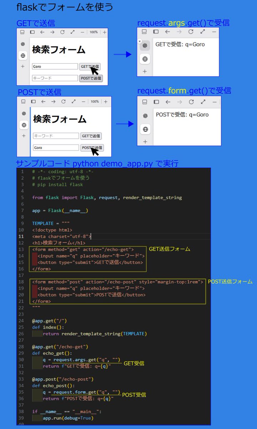Select the globe sidebar icon in POSTで送信 form window
Viewport: 257px width, 429px height.
(x=24, y=125)
